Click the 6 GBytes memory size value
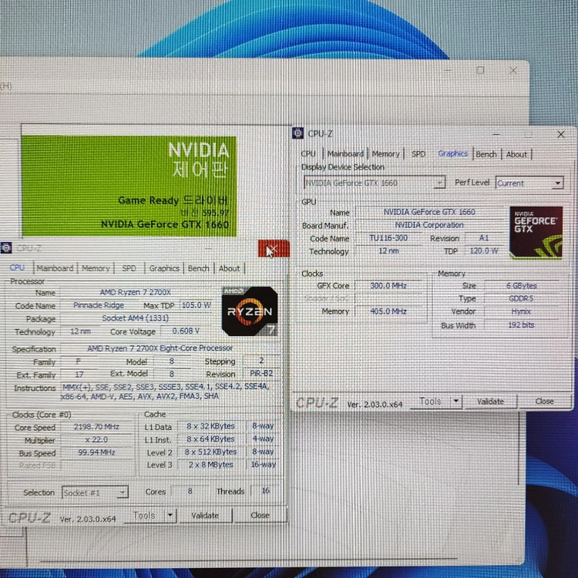The width and height of the screenshot is (578, 578). tap(521, 286)
